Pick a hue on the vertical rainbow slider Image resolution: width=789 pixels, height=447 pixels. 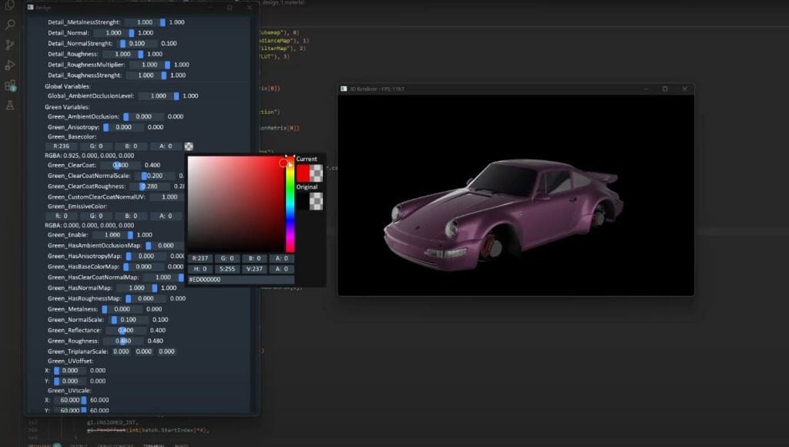click(289, 200)
